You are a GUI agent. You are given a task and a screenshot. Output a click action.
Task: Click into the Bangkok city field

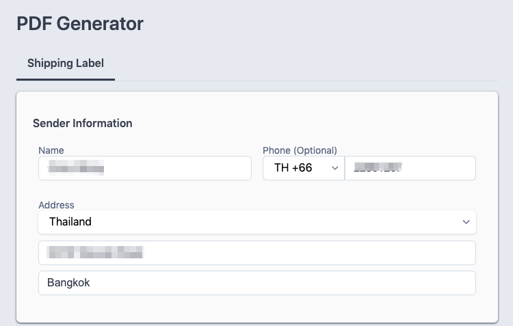point(257,283)
